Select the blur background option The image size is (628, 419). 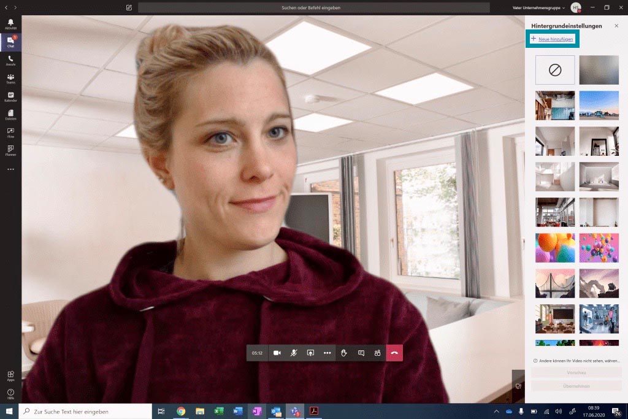[x=599, y=70]
